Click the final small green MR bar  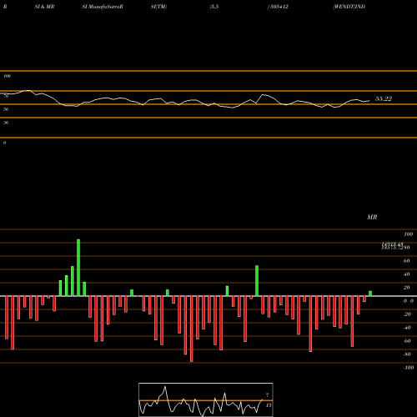click(x=370, y=294)
